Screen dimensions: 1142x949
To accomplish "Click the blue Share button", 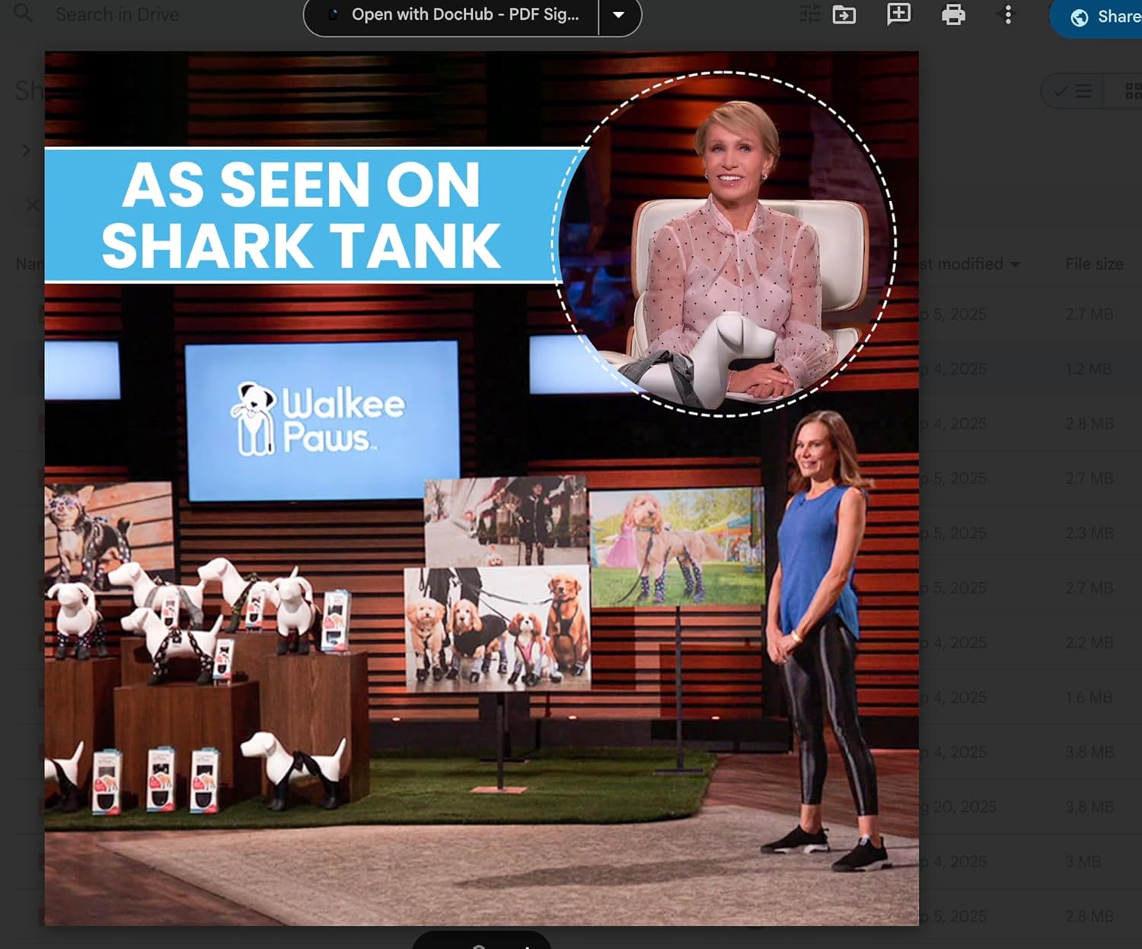I will pyautogui.click(x=1097, y=17).
